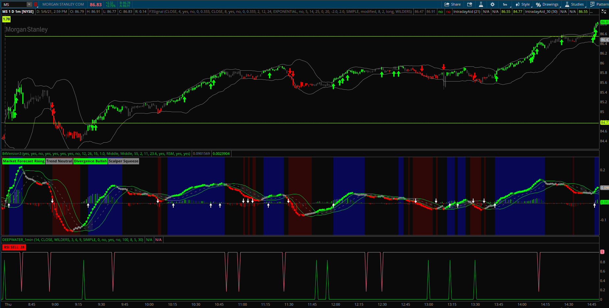Click the Divergence Bullish label
609x308 pixels.
90,161
